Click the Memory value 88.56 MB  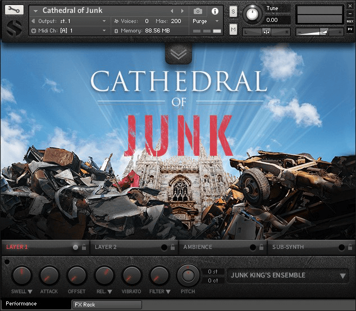(x=157, y=31)
